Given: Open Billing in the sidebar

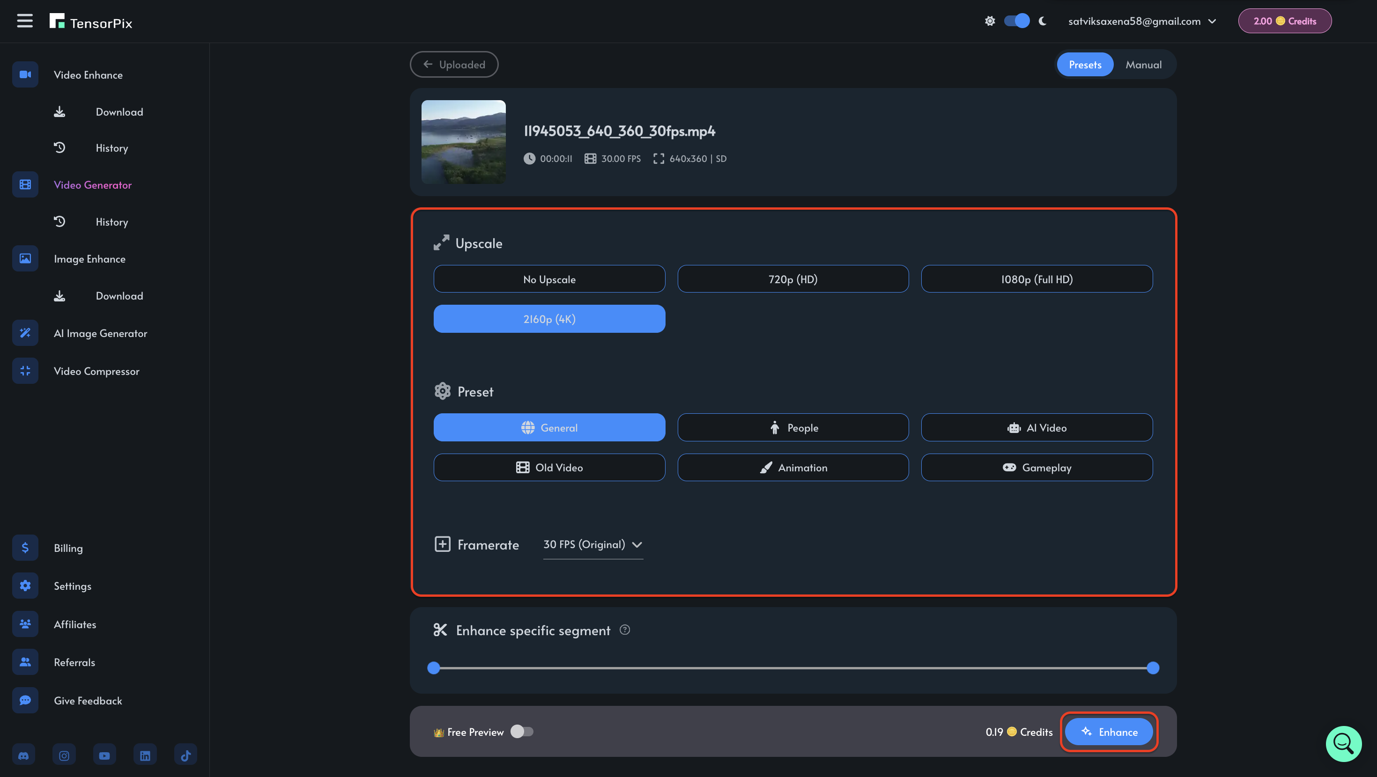Looking at the screenshot, I should [x=68, y=548].
